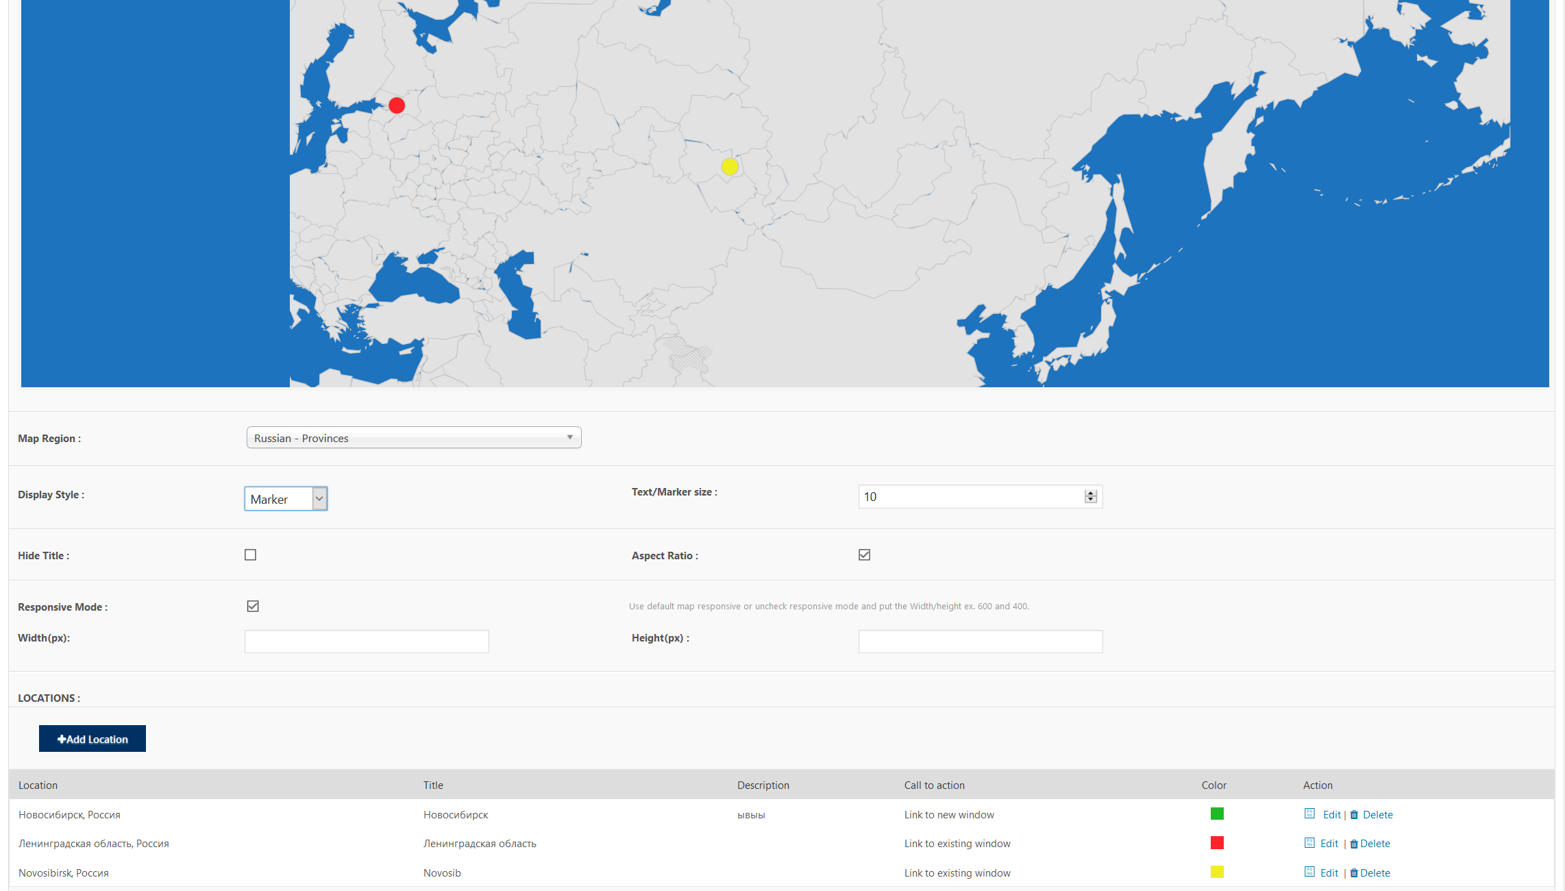Increase Text/Marker size with stepper arrow
Screen dimensions: 1565x891
pos(1091,493)
